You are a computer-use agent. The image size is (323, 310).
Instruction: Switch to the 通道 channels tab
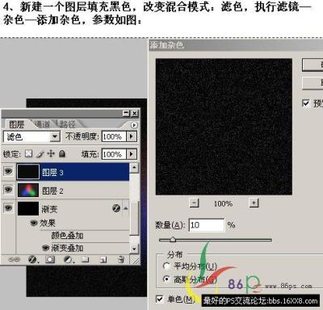(43, 124)
